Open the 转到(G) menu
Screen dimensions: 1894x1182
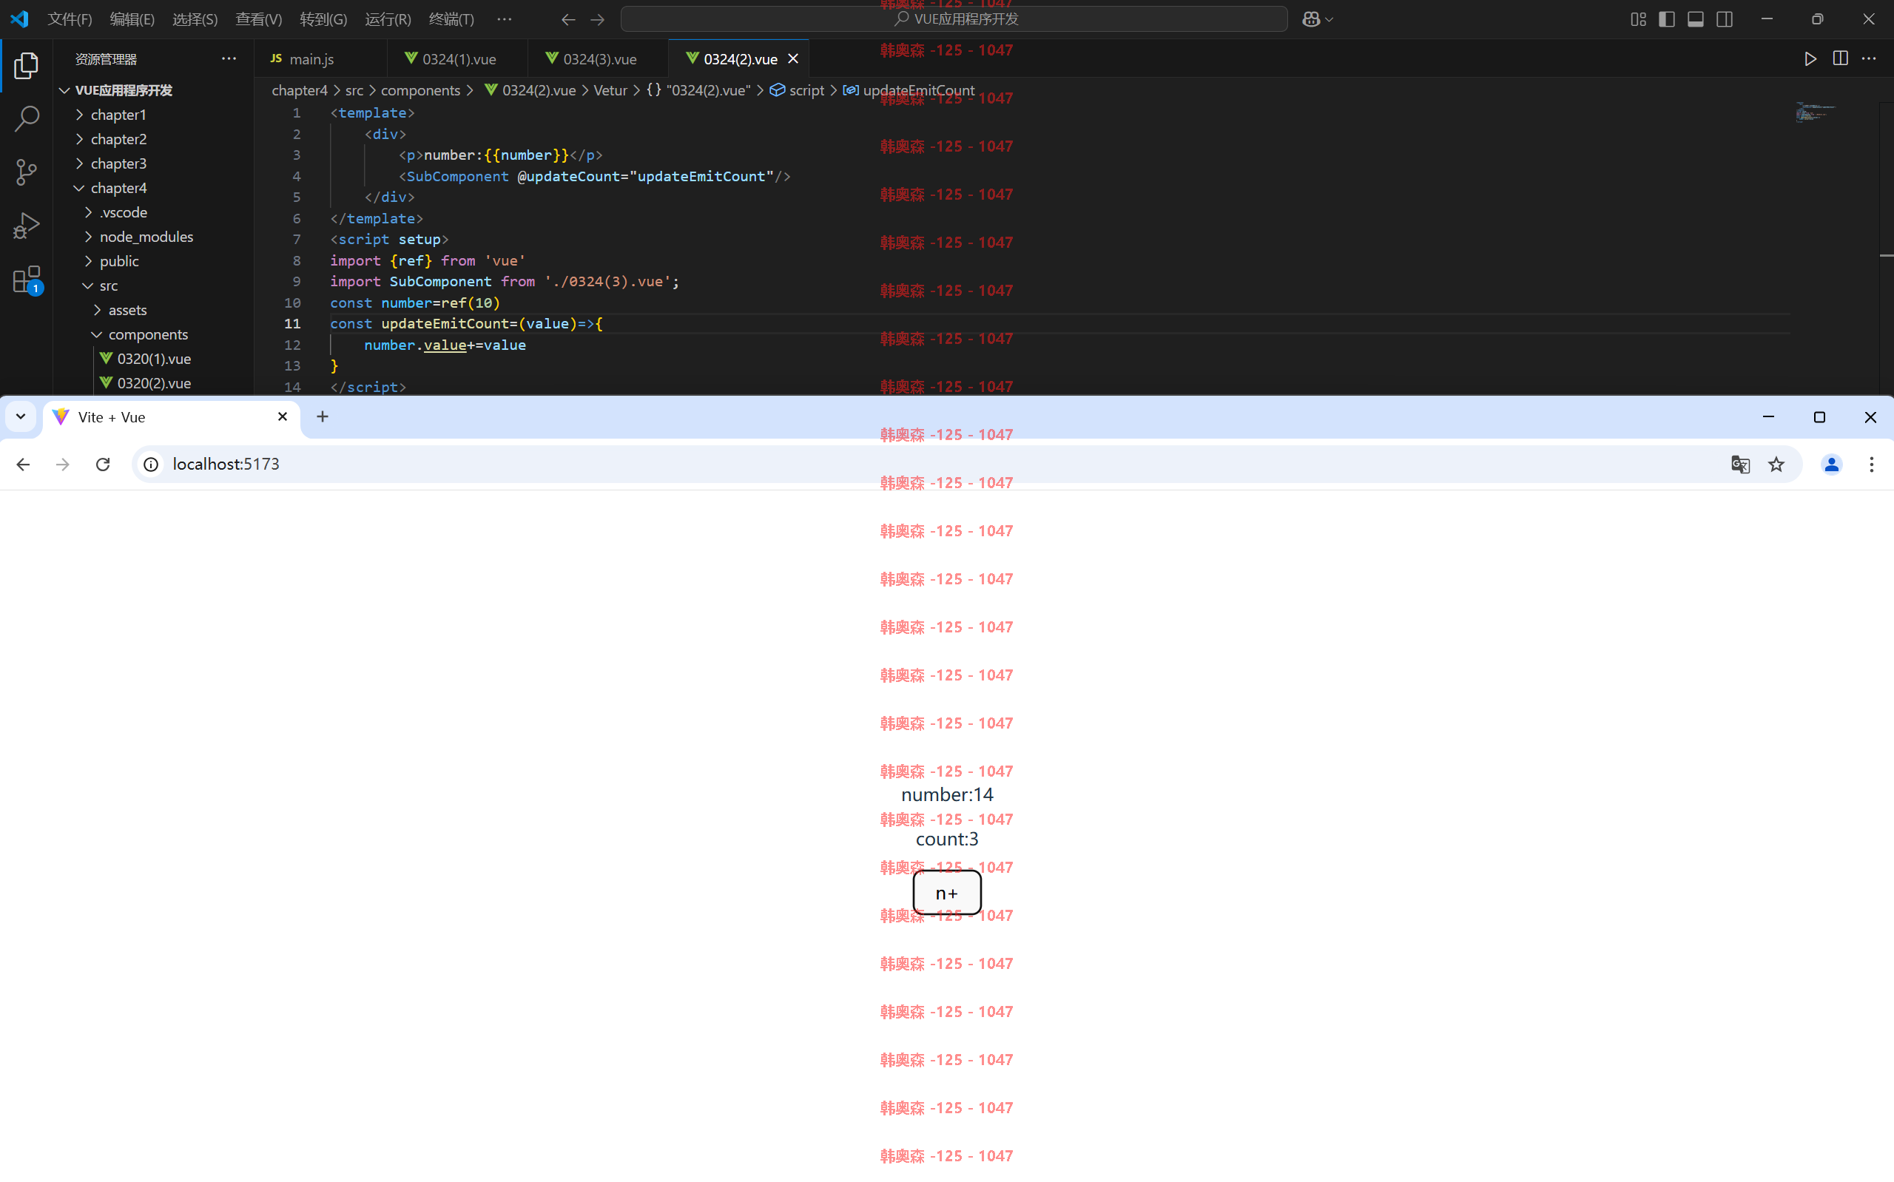click(x=323, y=19)
